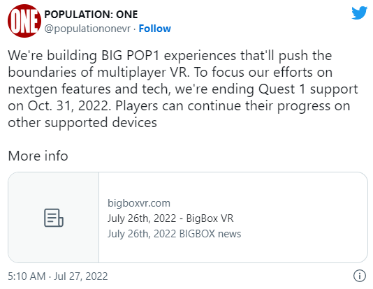Click the article document icon in card
The width and height of the screenshot is (373, 289).
[x=54, y=218]
